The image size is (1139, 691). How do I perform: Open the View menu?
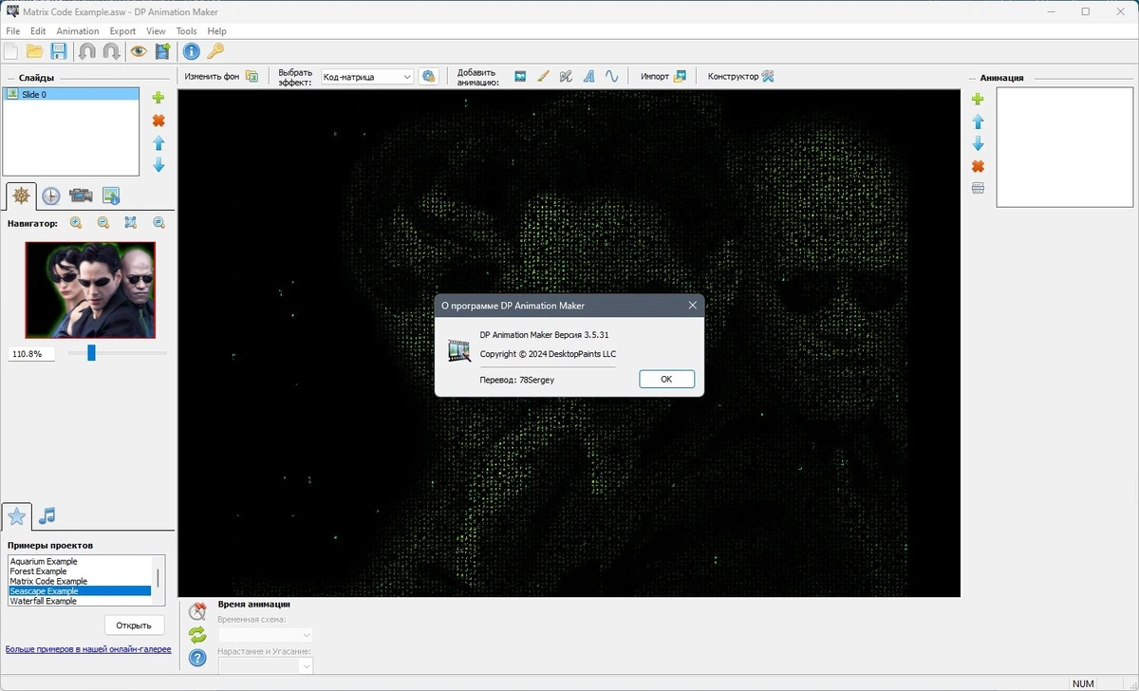(156, 31)
